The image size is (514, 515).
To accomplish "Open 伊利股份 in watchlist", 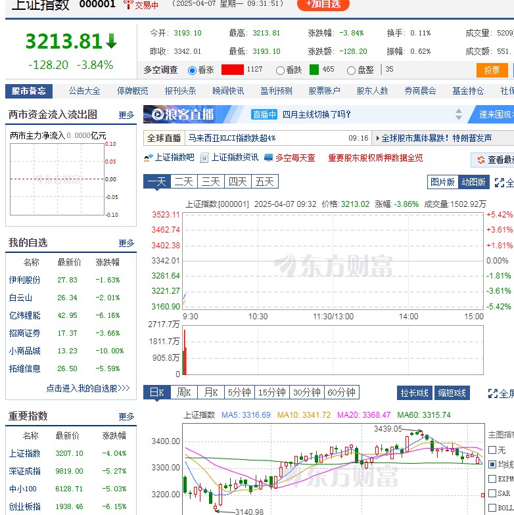I will tap(25, 280).
